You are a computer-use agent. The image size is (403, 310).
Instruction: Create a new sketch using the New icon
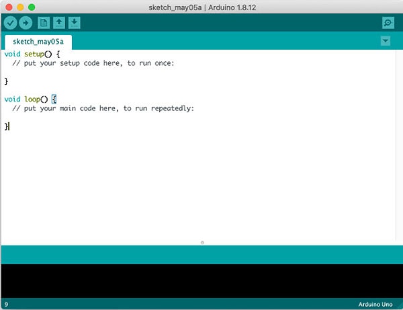44,23
